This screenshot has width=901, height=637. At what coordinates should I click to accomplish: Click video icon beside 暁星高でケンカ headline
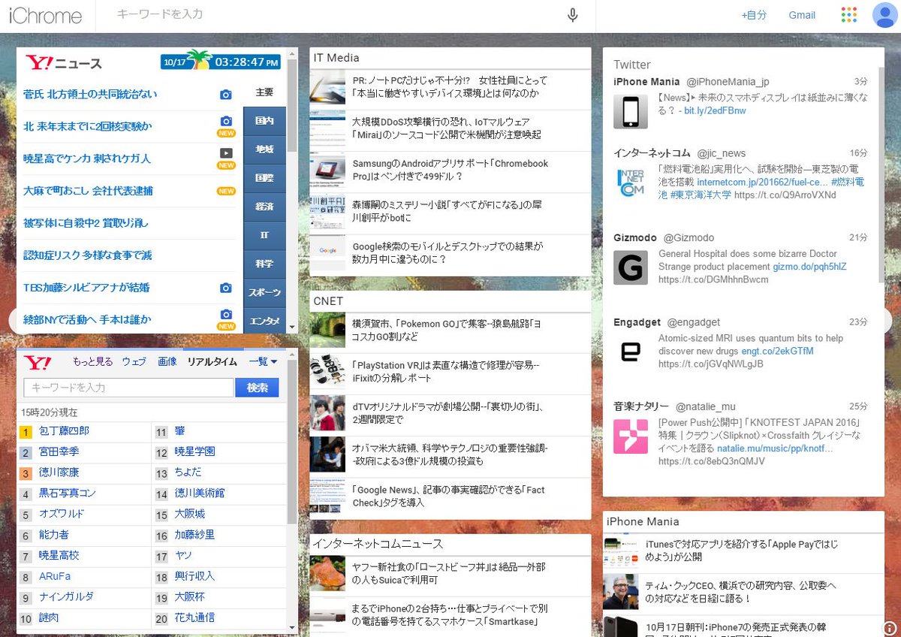(226, 153)
